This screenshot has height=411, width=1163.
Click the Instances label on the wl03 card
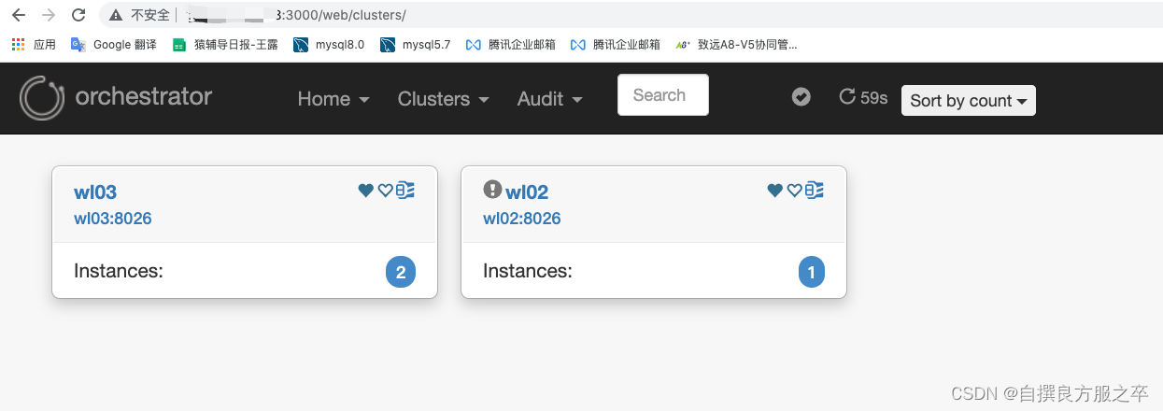coord(119,271)
